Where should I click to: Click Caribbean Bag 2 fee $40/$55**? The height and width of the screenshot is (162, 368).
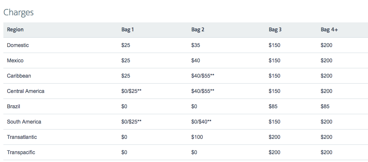click(203, 76)
